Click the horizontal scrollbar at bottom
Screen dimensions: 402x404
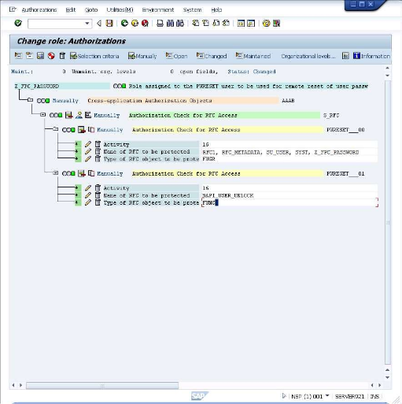(102, 385)
